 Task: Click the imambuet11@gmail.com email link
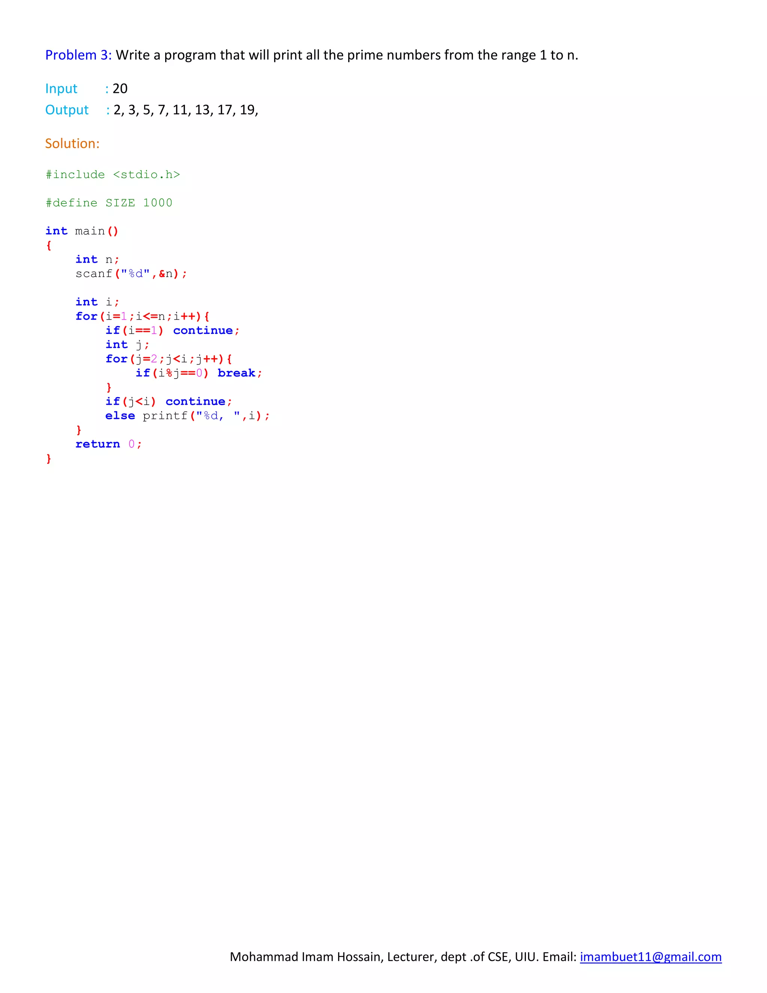[650, 957]
